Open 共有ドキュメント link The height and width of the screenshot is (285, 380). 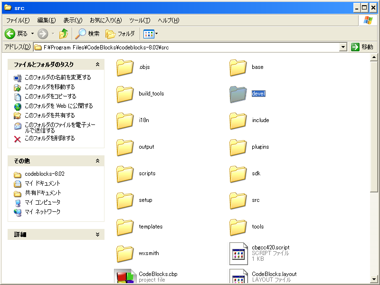tap(43, 193)
